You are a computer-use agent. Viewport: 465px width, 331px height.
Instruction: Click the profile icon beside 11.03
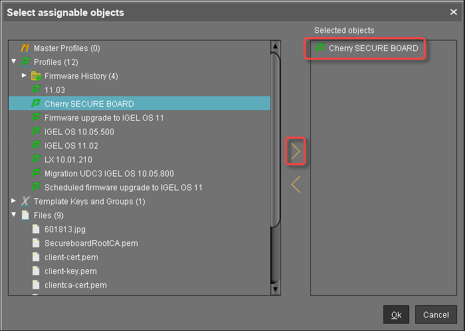point(36,90)
